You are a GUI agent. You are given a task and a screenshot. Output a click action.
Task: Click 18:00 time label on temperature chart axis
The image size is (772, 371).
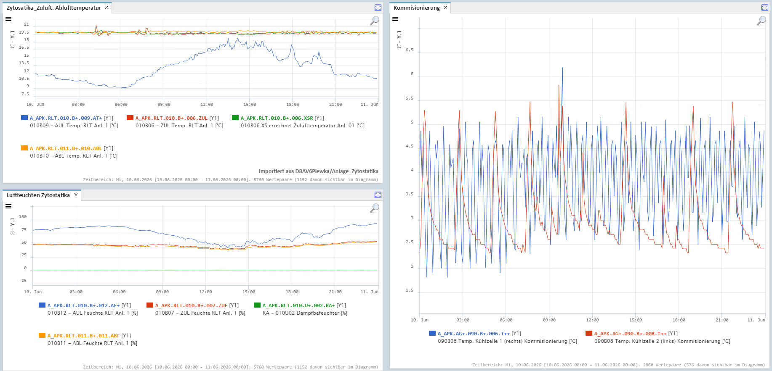click(293, 105)
